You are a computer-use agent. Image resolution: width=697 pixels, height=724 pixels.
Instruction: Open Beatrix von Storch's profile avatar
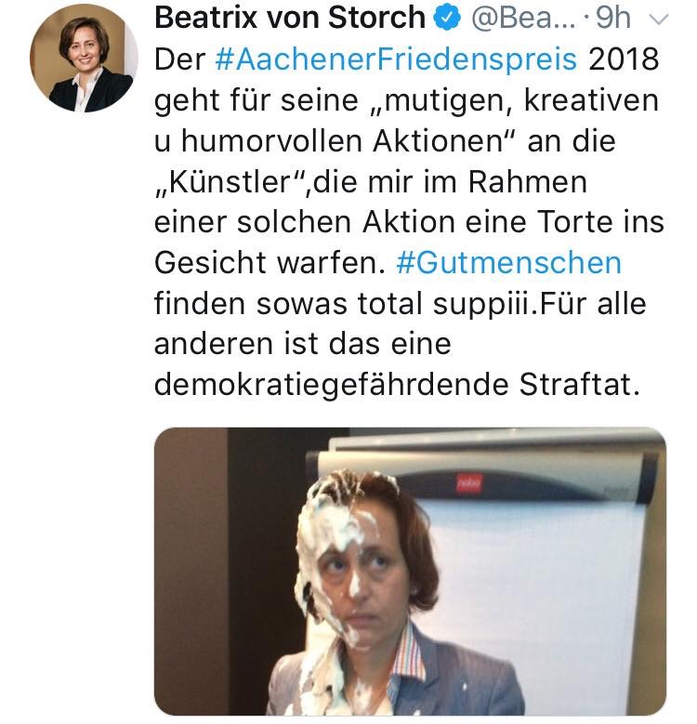84,58
